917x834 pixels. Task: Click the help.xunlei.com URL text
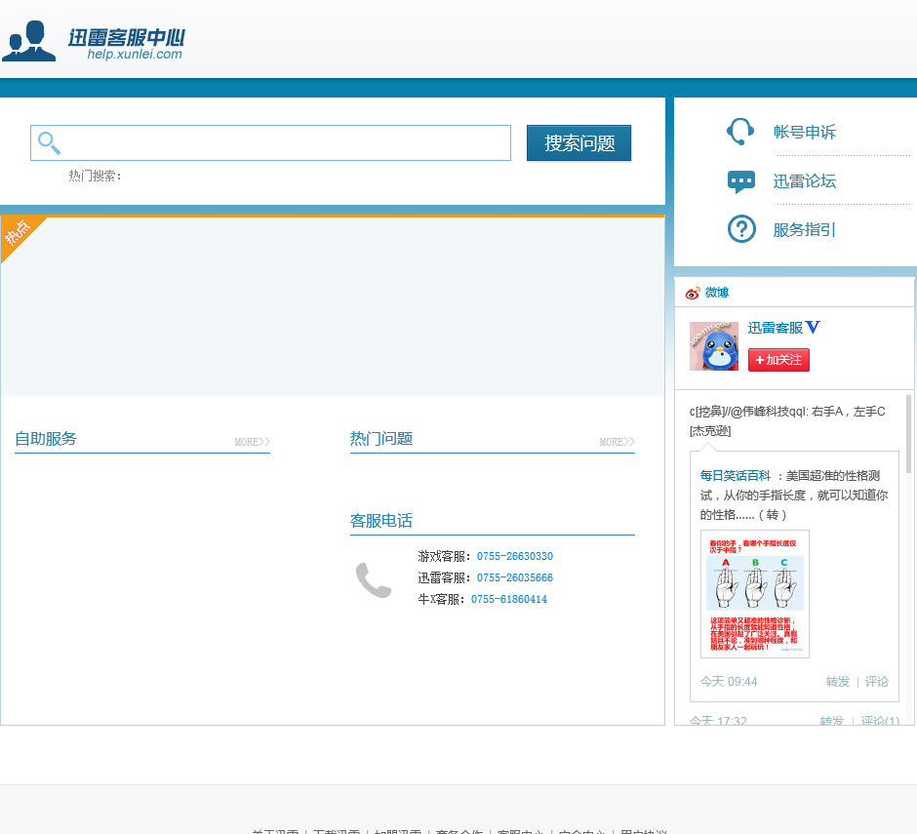pyautogui.click(x=135, y=54)
